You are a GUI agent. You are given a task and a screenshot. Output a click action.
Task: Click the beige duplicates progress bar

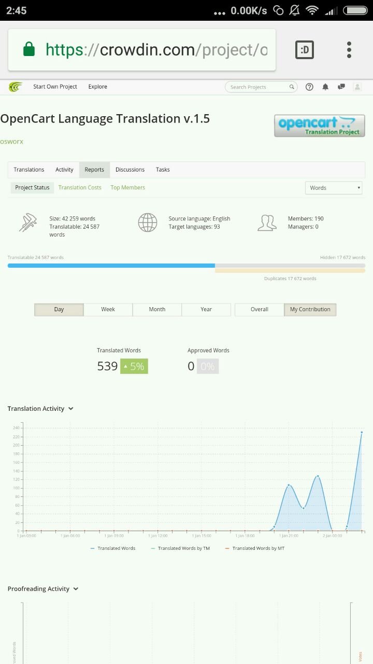290,270
